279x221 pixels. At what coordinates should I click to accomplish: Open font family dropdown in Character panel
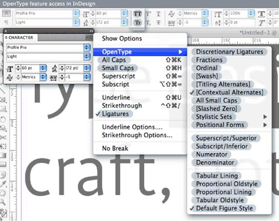pos(87,48)
